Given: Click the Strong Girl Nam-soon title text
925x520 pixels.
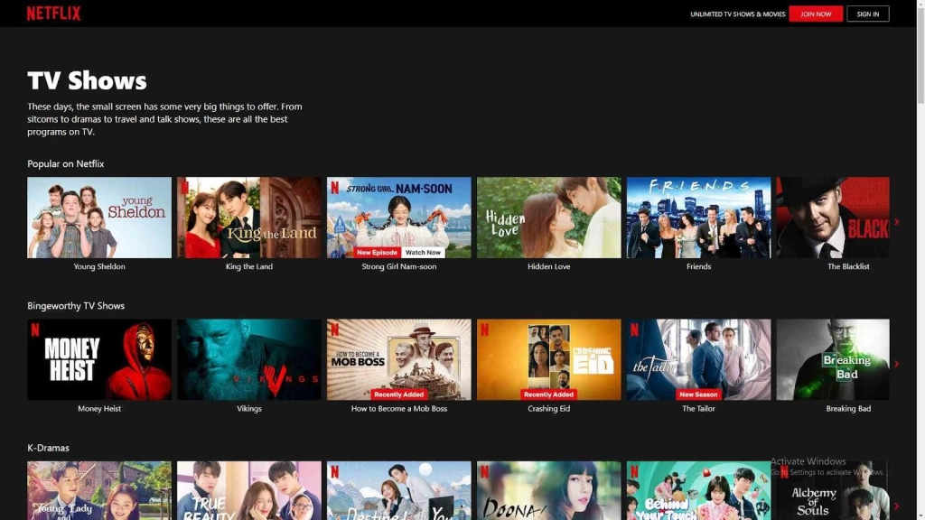Looking at the screenshot, I should [398, 266].
